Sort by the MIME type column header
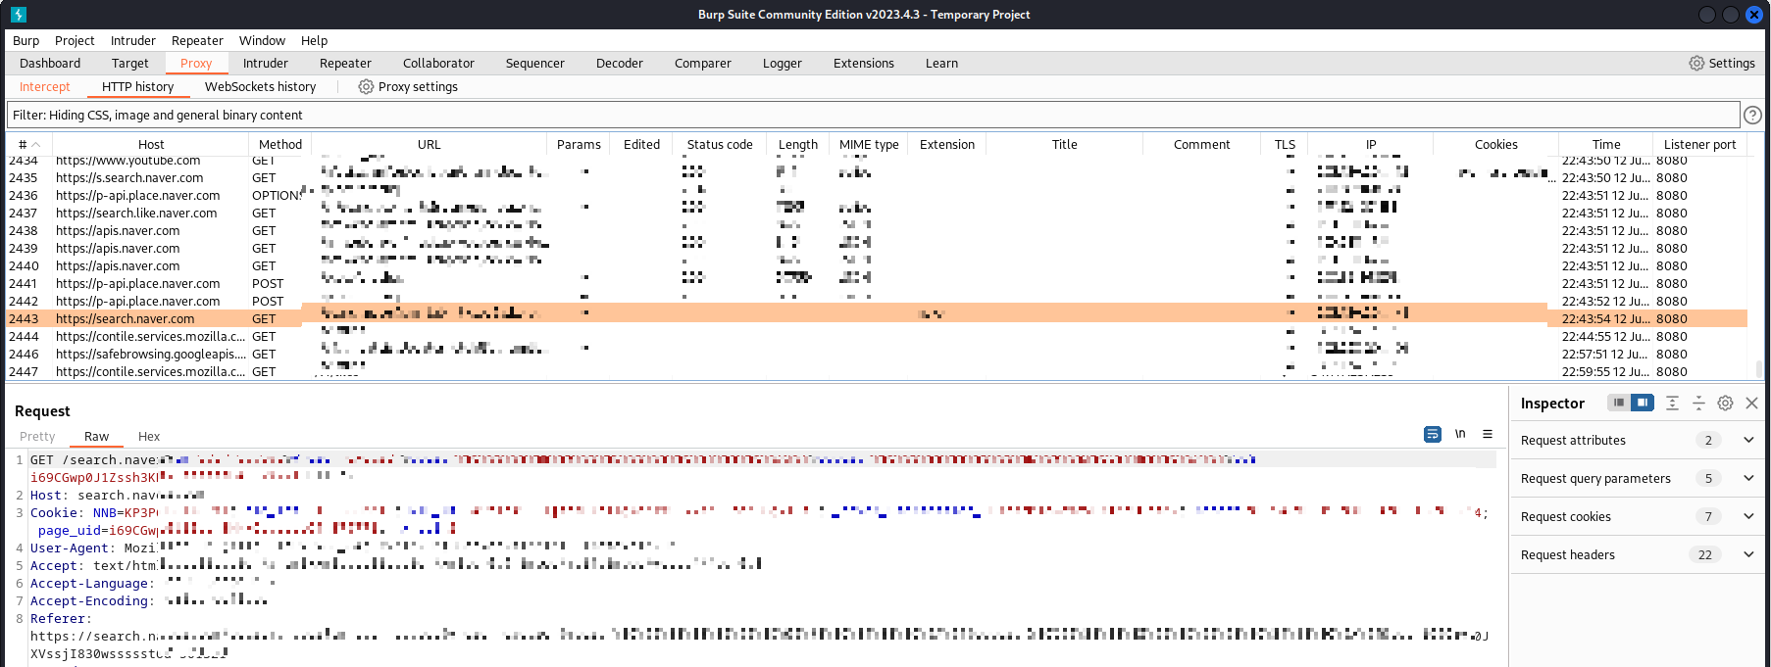 [x=869, y=145]
